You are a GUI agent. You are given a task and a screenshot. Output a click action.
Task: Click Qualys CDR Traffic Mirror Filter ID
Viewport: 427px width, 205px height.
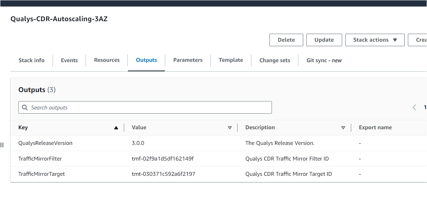287,158
